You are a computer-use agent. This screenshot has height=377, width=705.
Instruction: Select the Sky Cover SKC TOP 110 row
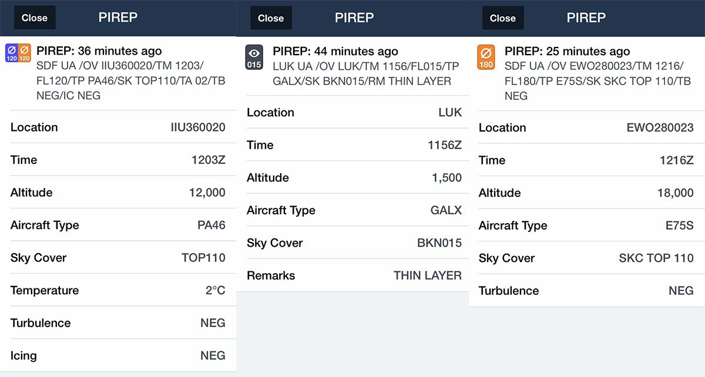click(587, 258)
